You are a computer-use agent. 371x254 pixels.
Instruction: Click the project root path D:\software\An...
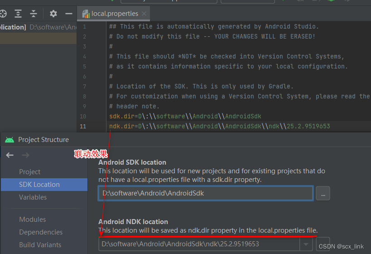pyautogui.click(x=53, y=27)
